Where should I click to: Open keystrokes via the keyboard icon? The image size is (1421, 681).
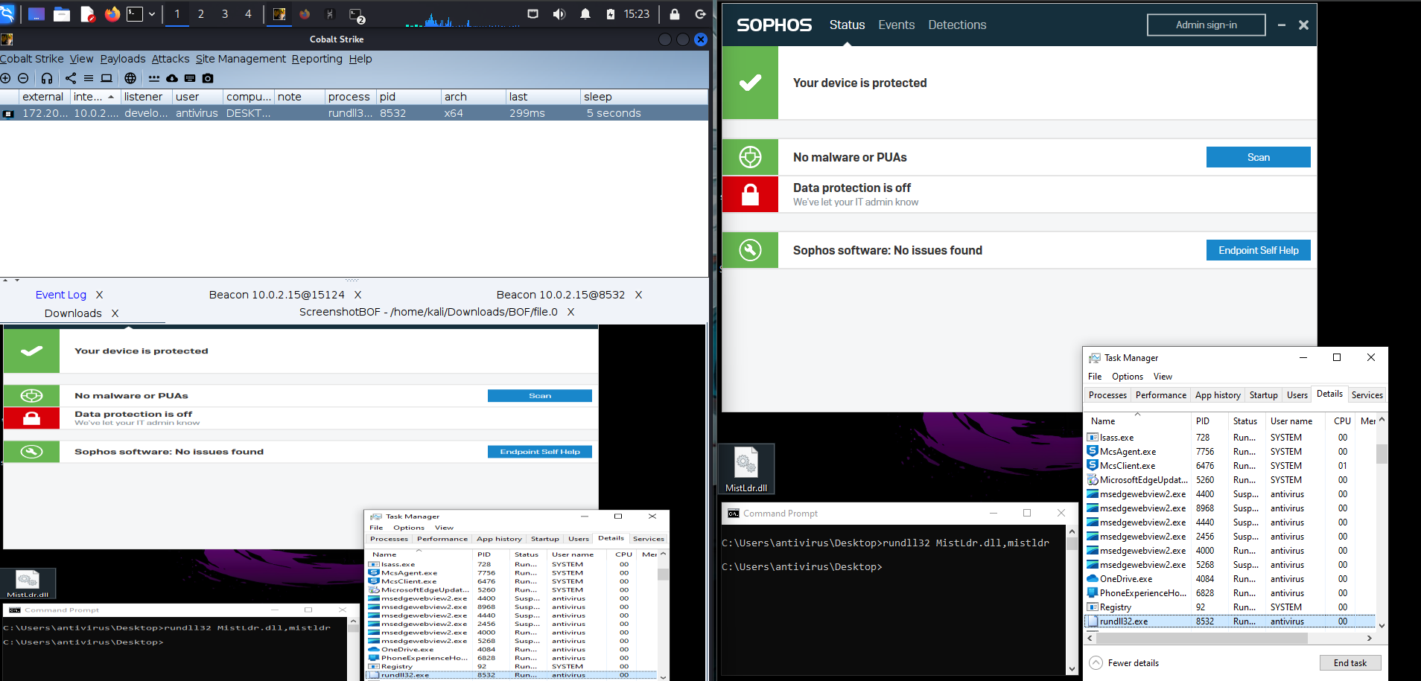190,78
